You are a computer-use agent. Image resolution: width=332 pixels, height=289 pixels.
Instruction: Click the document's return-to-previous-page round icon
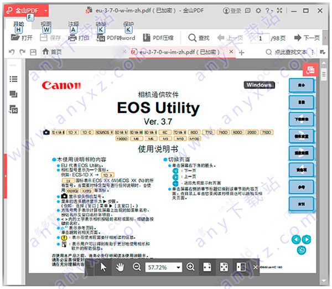coord(302,250)
